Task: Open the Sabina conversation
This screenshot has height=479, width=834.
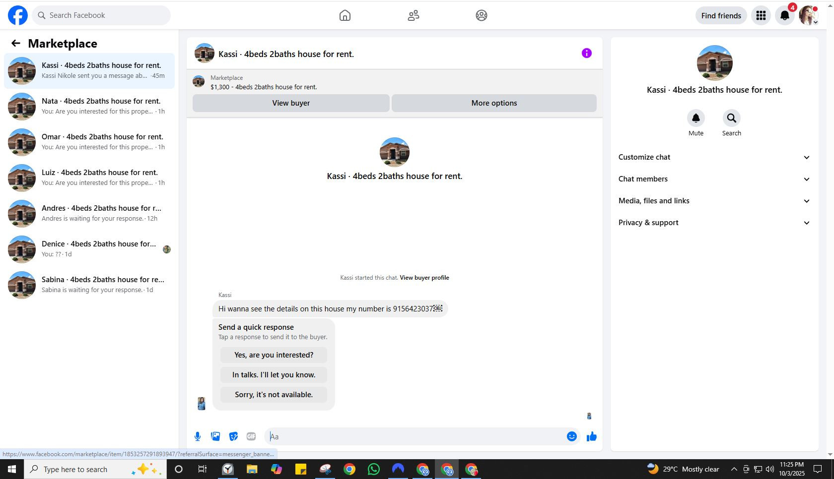Action: click(89, 285)
